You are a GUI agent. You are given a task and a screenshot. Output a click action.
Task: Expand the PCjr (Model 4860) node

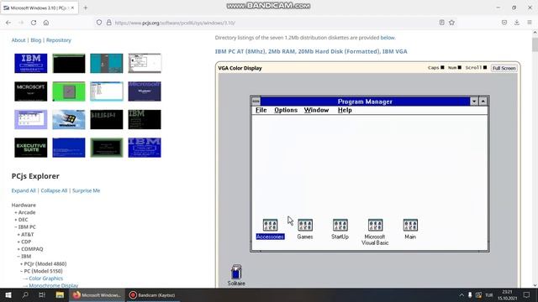[43, 263]
